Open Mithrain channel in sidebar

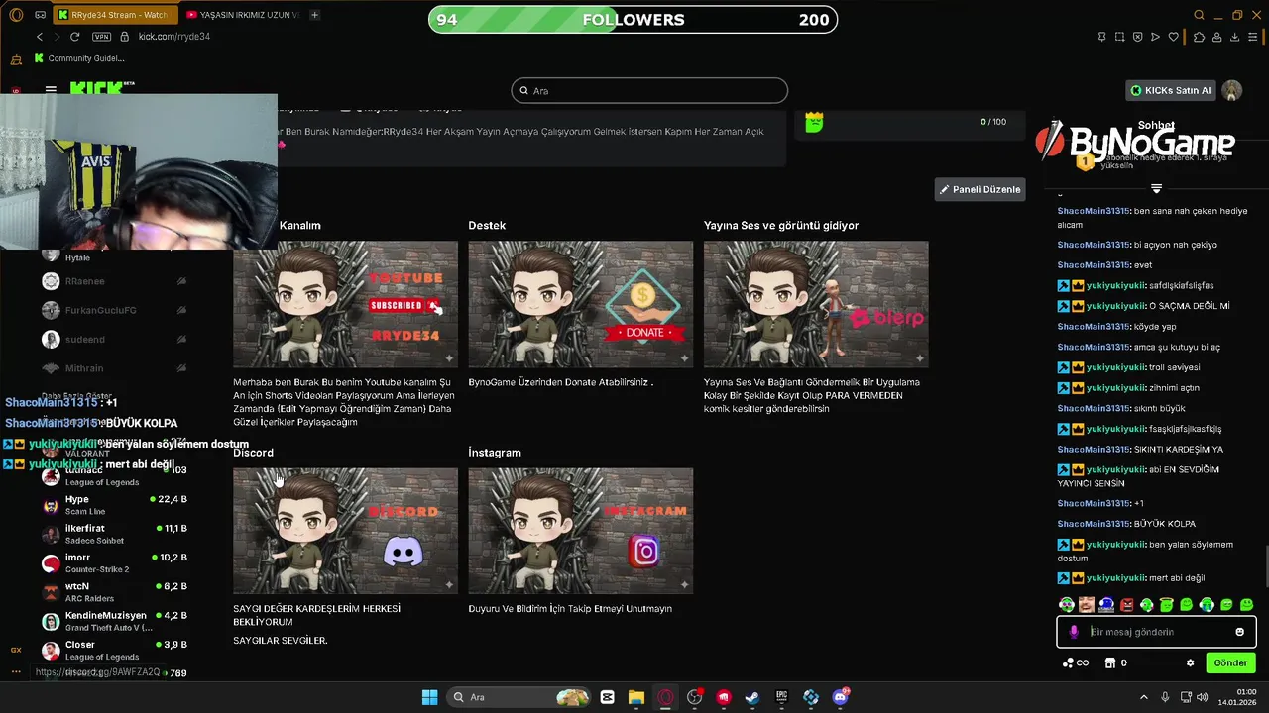pyautogui.click(x=114, y=368)
